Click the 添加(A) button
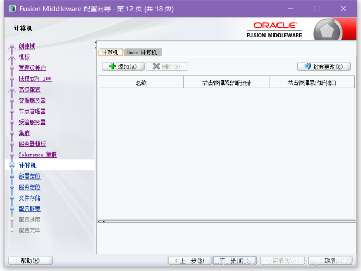 pyautogui.click(x=123, y=66)
